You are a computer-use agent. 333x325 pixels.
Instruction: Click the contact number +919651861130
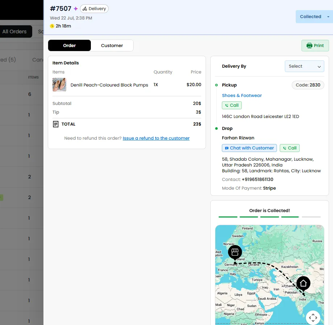click(x=257, y=180)
